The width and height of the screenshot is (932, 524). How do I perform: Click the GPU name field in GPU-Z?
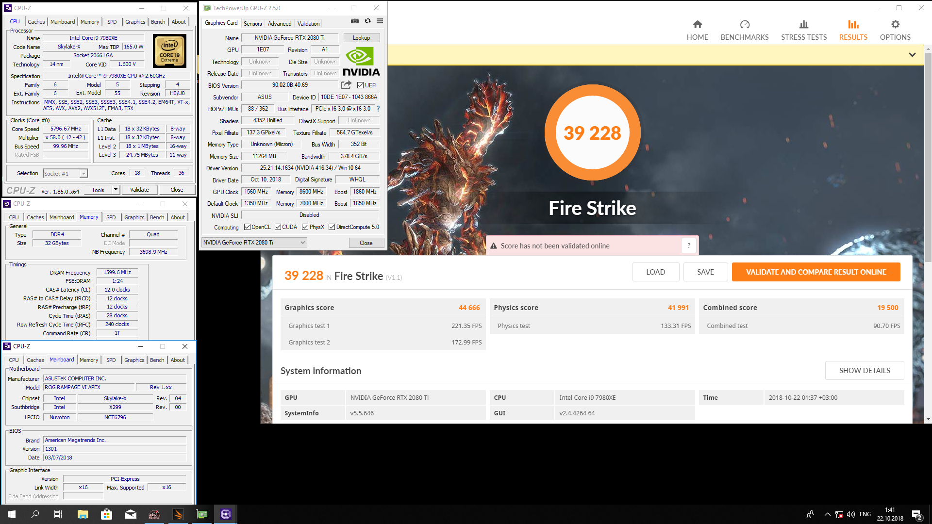289,38
